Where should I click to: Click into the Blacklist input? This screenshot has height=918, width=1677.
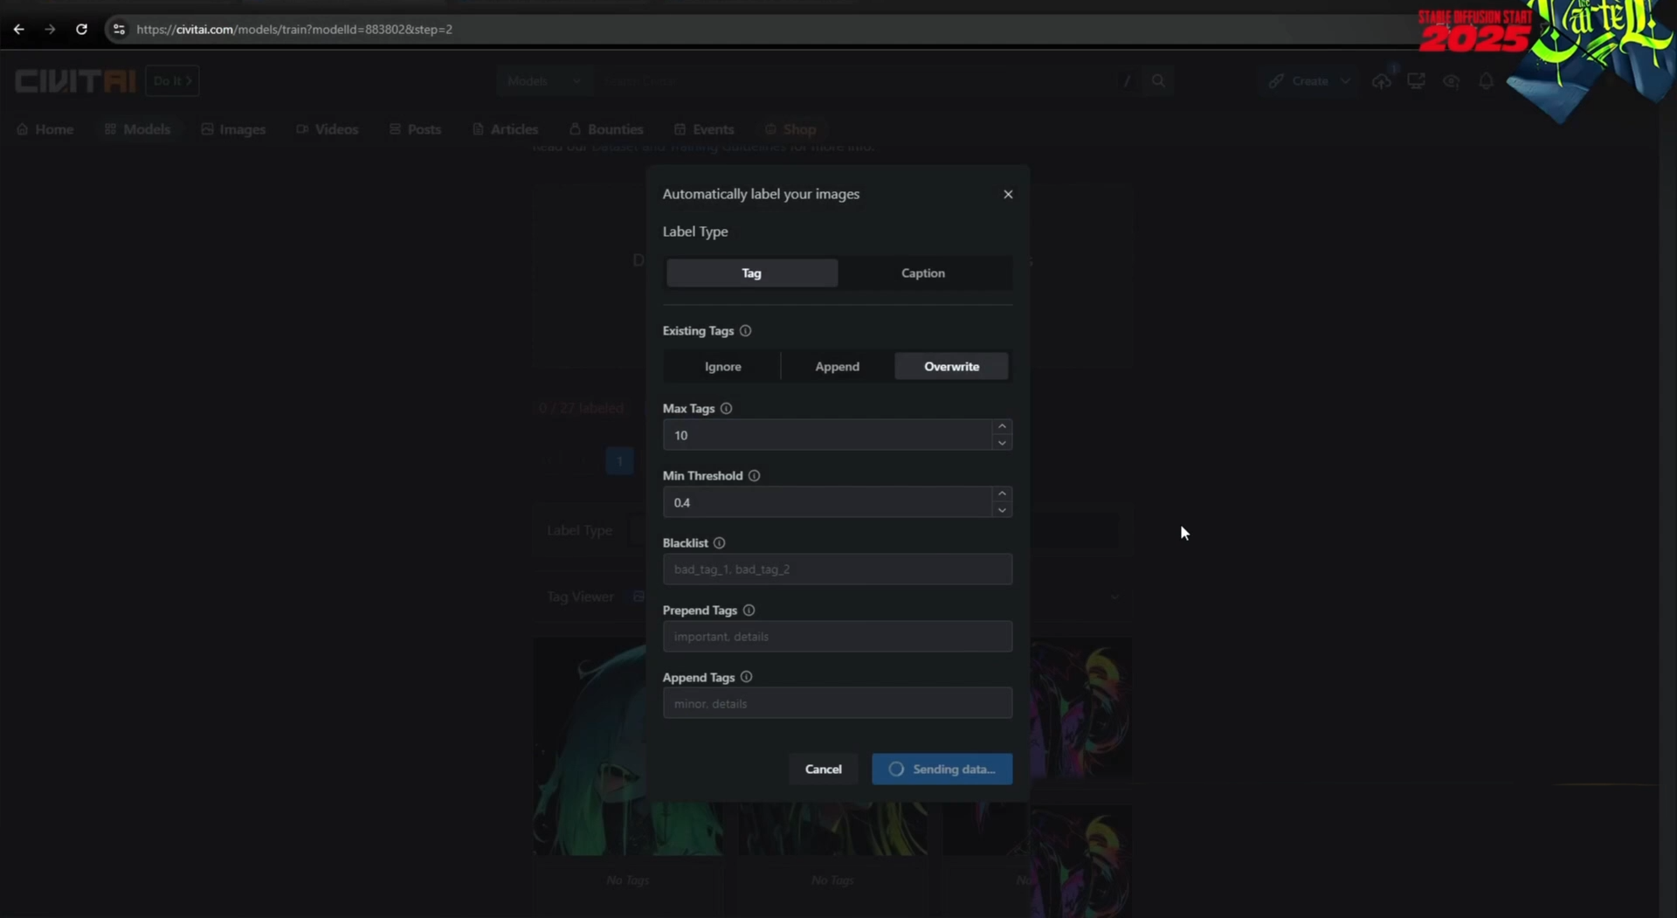(x=838, y=569)
